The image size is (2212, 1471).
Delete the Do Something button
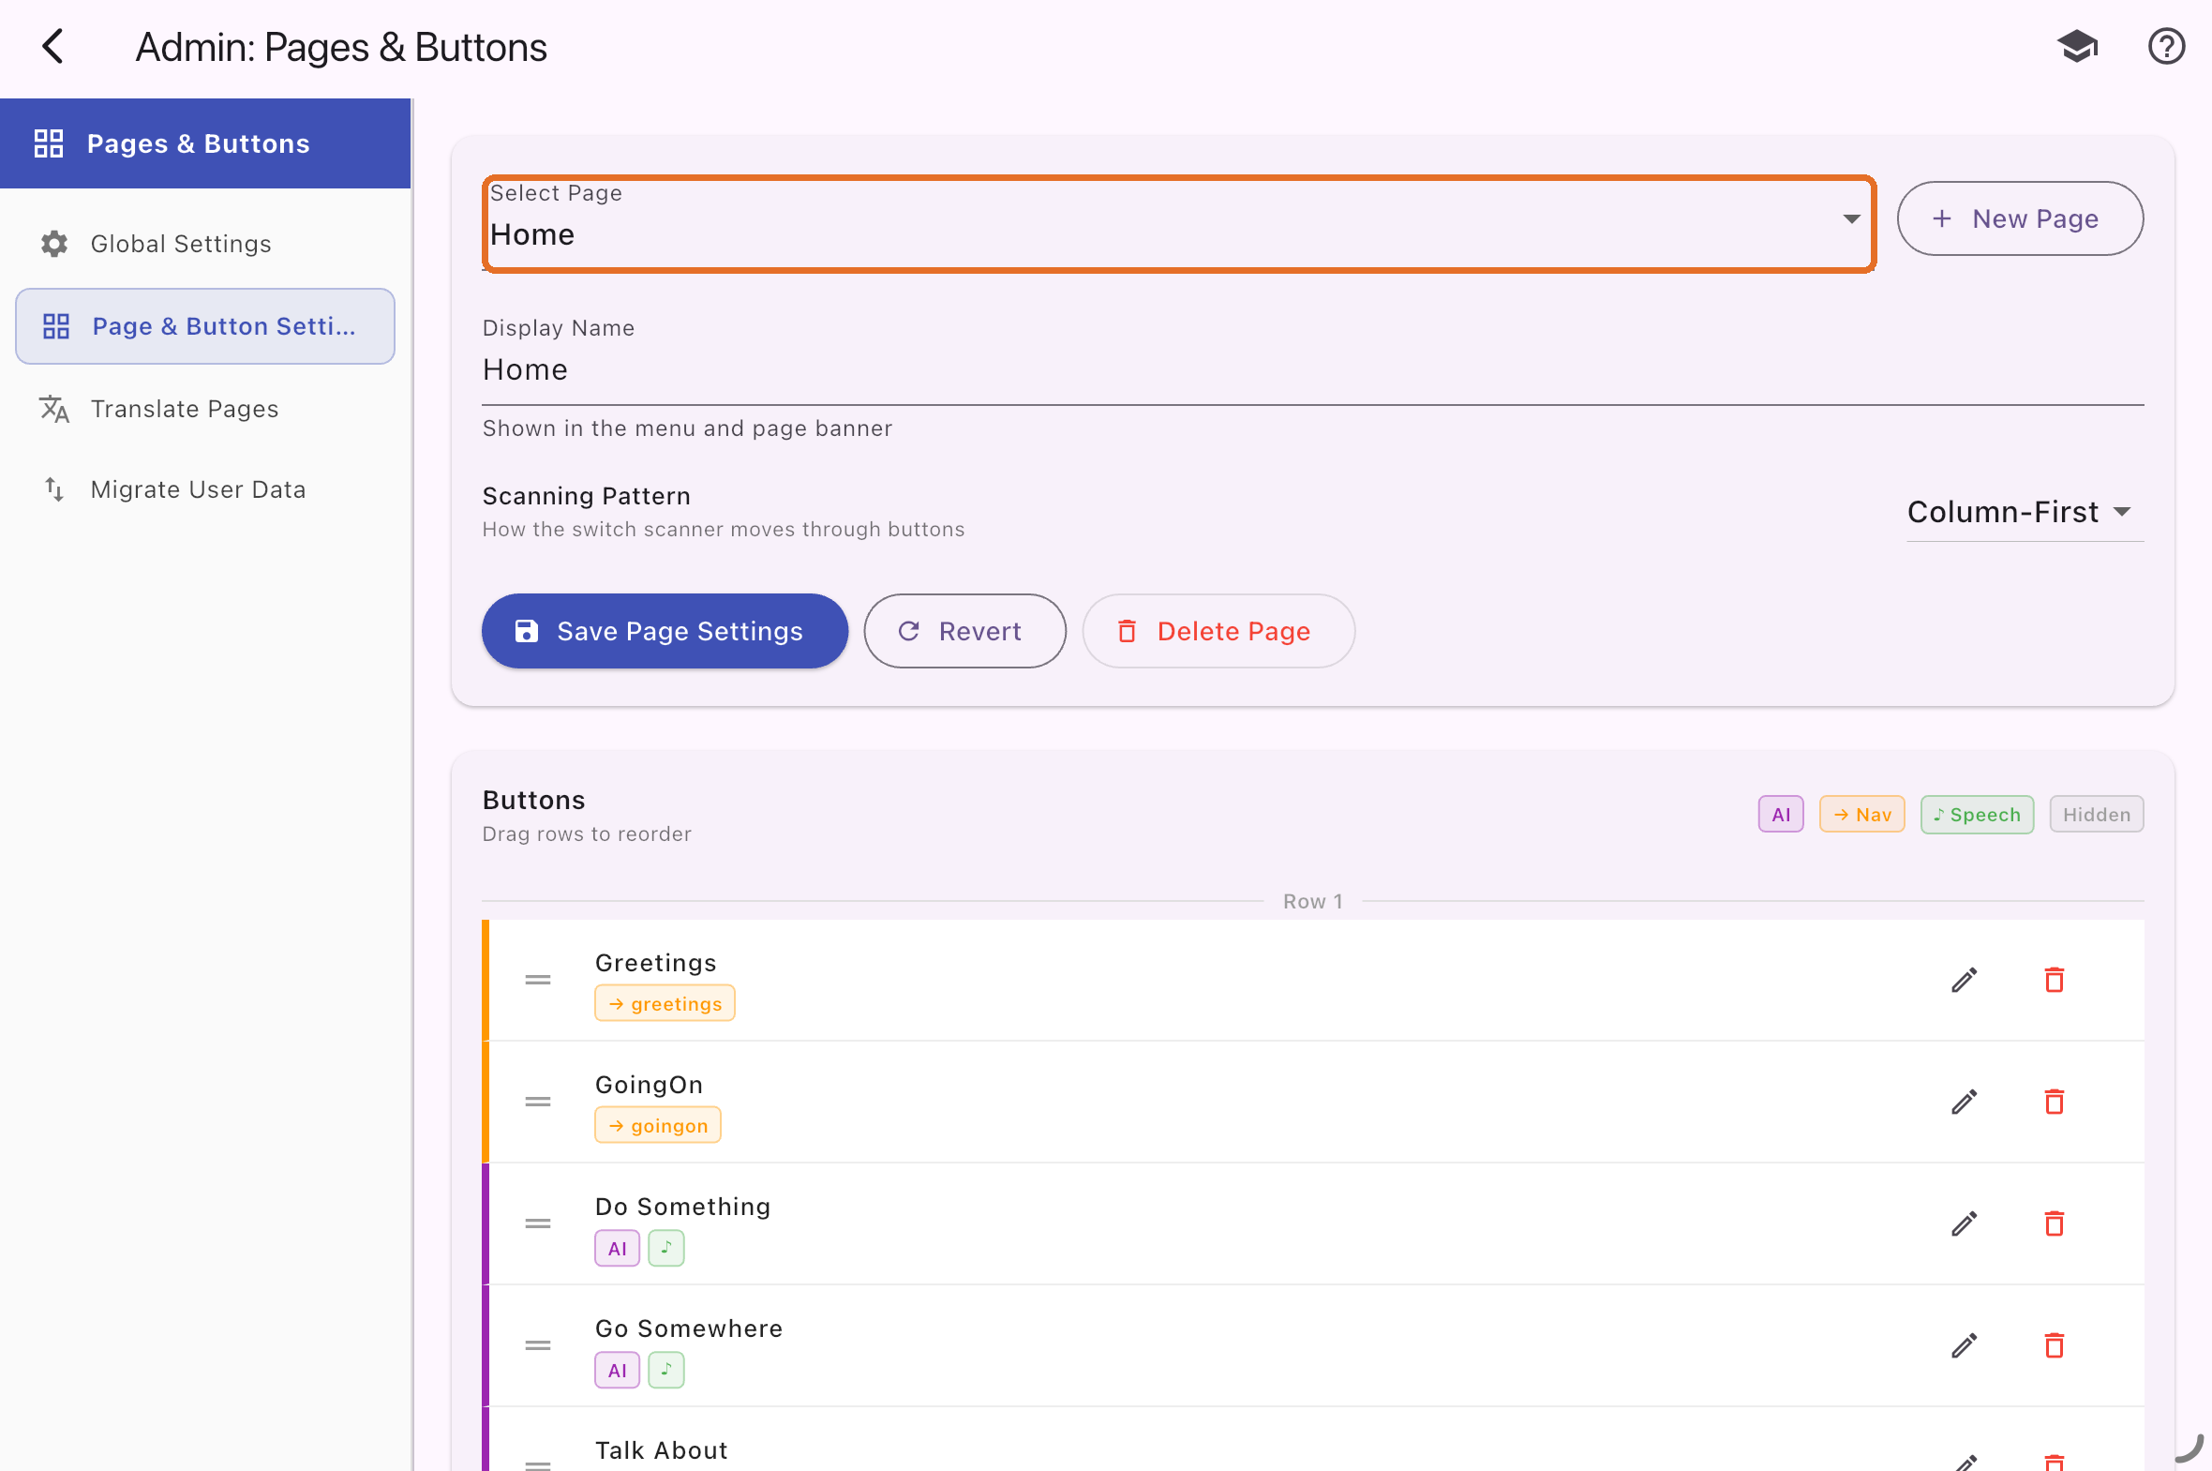point(2055,1224)
